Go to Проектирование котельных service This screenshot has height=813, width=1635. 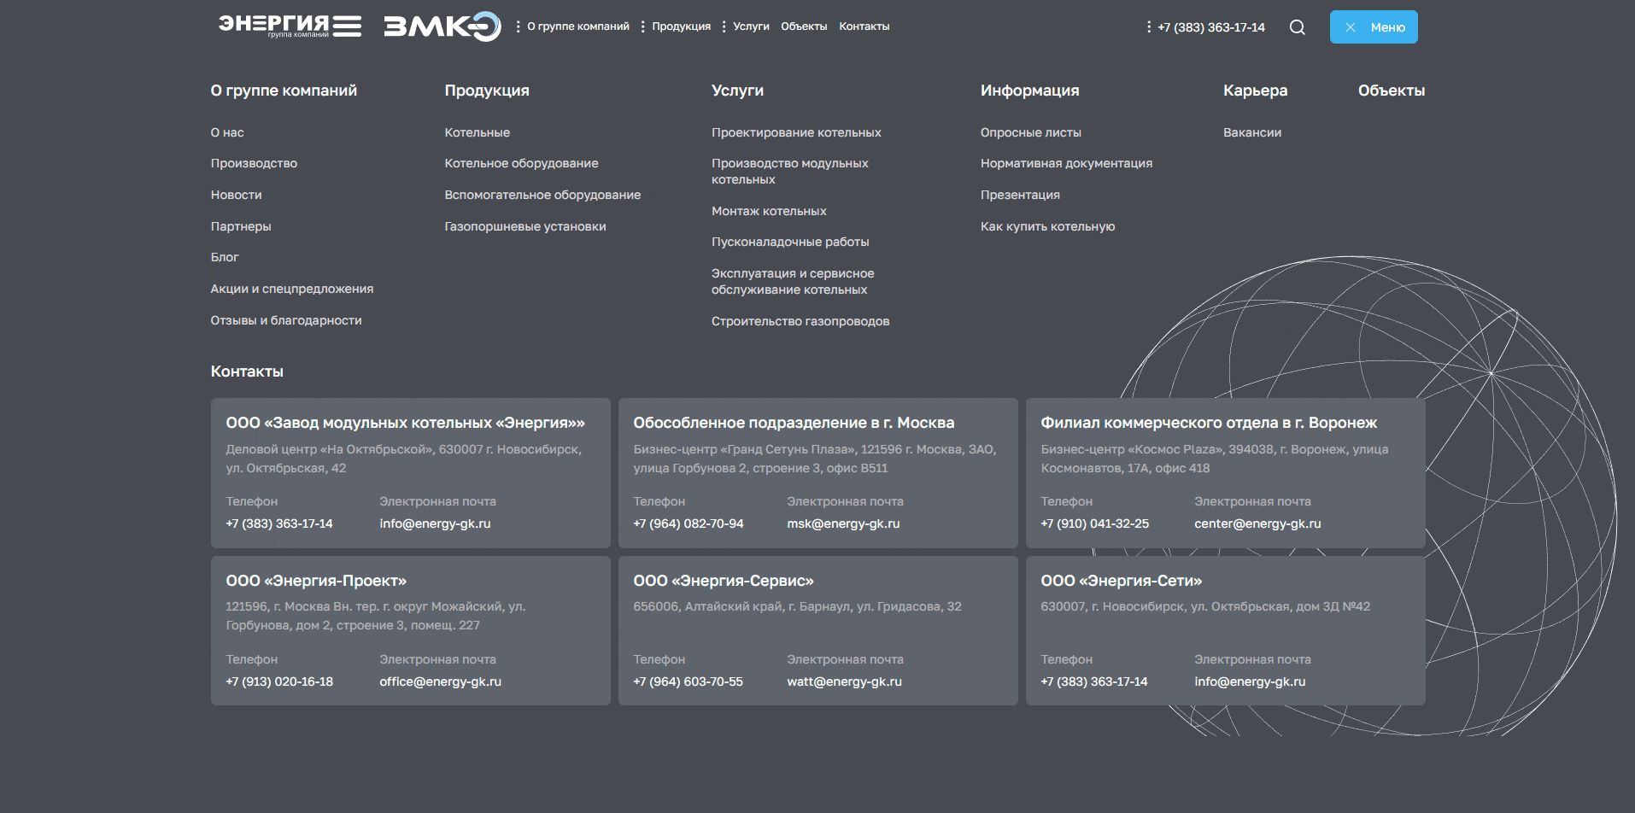[x=795, y=132]
